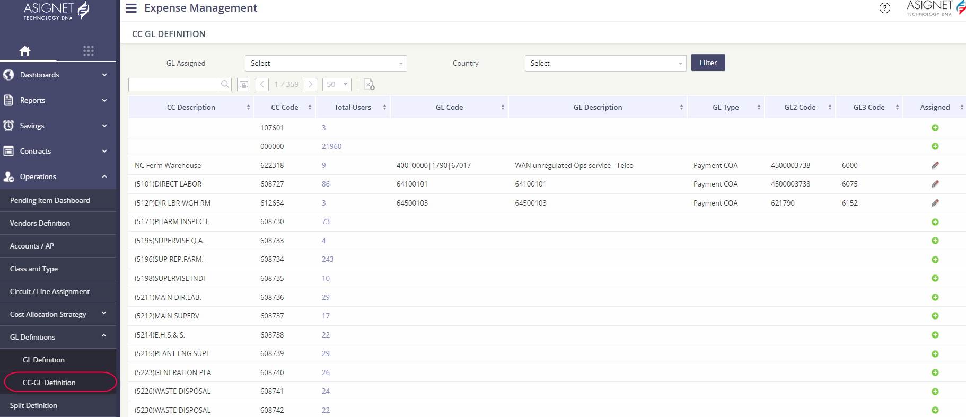Add GL assignment for (5196)SUP REP.FARM.-
This screenshot has height=417, width=966.
pos(935,260)
